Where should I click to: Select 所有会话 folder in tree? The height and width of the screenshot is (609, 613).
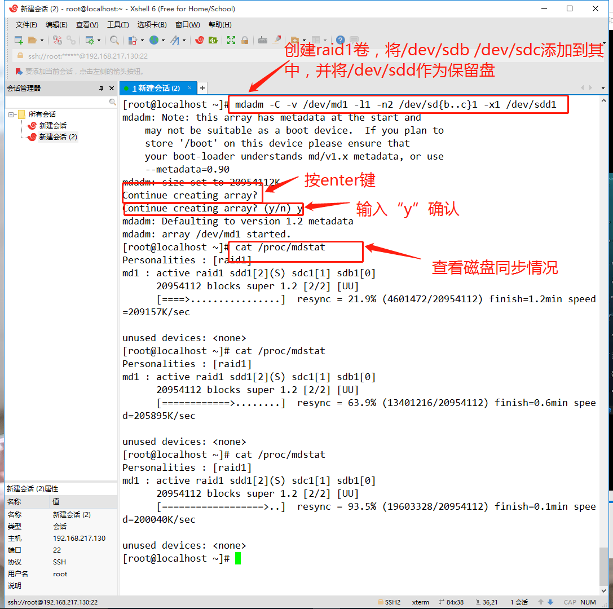(x=42, y=114)
